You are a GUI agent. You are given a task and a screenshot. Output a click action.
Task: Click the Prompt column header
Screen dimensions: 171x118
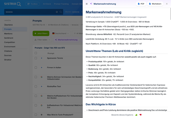(x=51, y=53)
